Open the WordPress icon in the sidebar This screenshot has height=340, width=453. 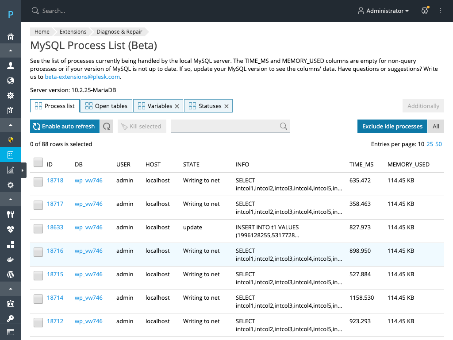click(x=11, y=274)
